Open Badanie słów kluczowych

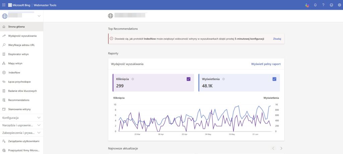click(22, 91)
